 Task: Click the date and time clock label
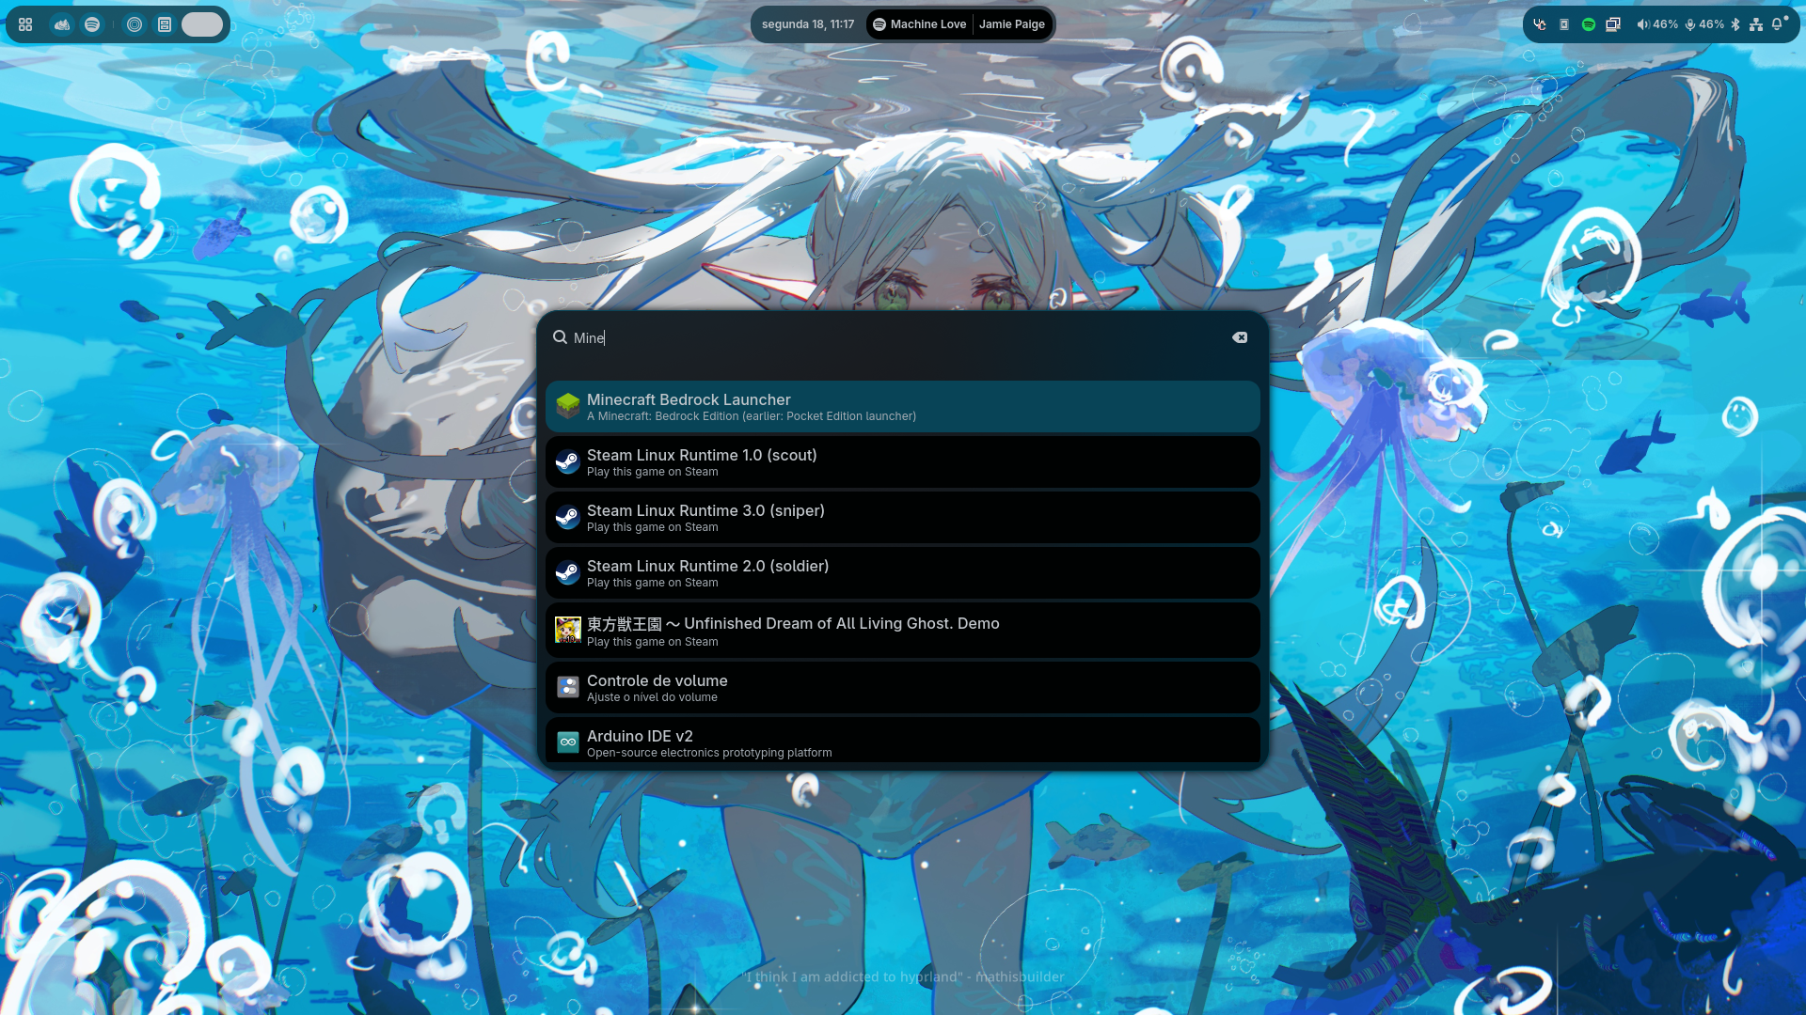[x=807, y=24]
